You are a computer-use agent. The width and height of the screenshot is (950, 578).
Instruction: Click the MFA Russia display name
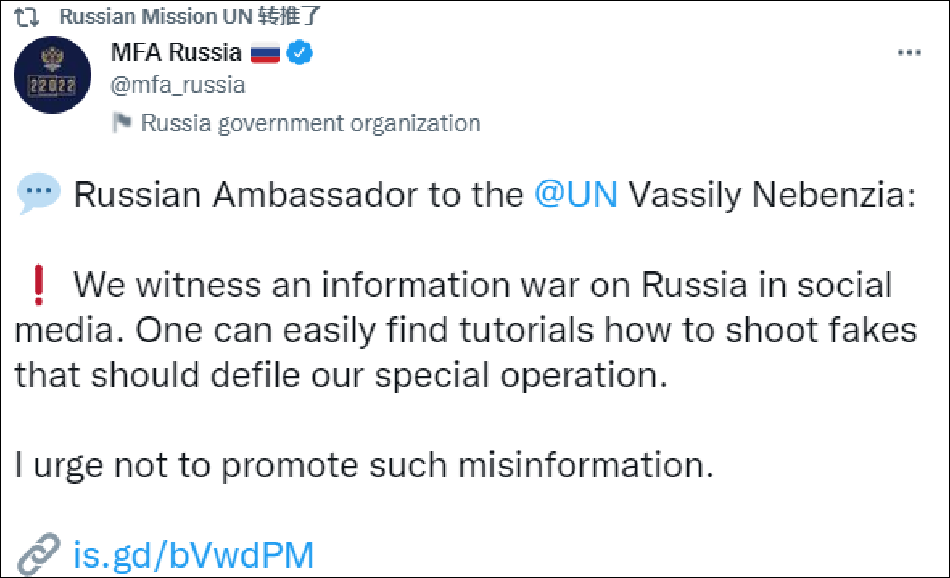tap(176, 52)
